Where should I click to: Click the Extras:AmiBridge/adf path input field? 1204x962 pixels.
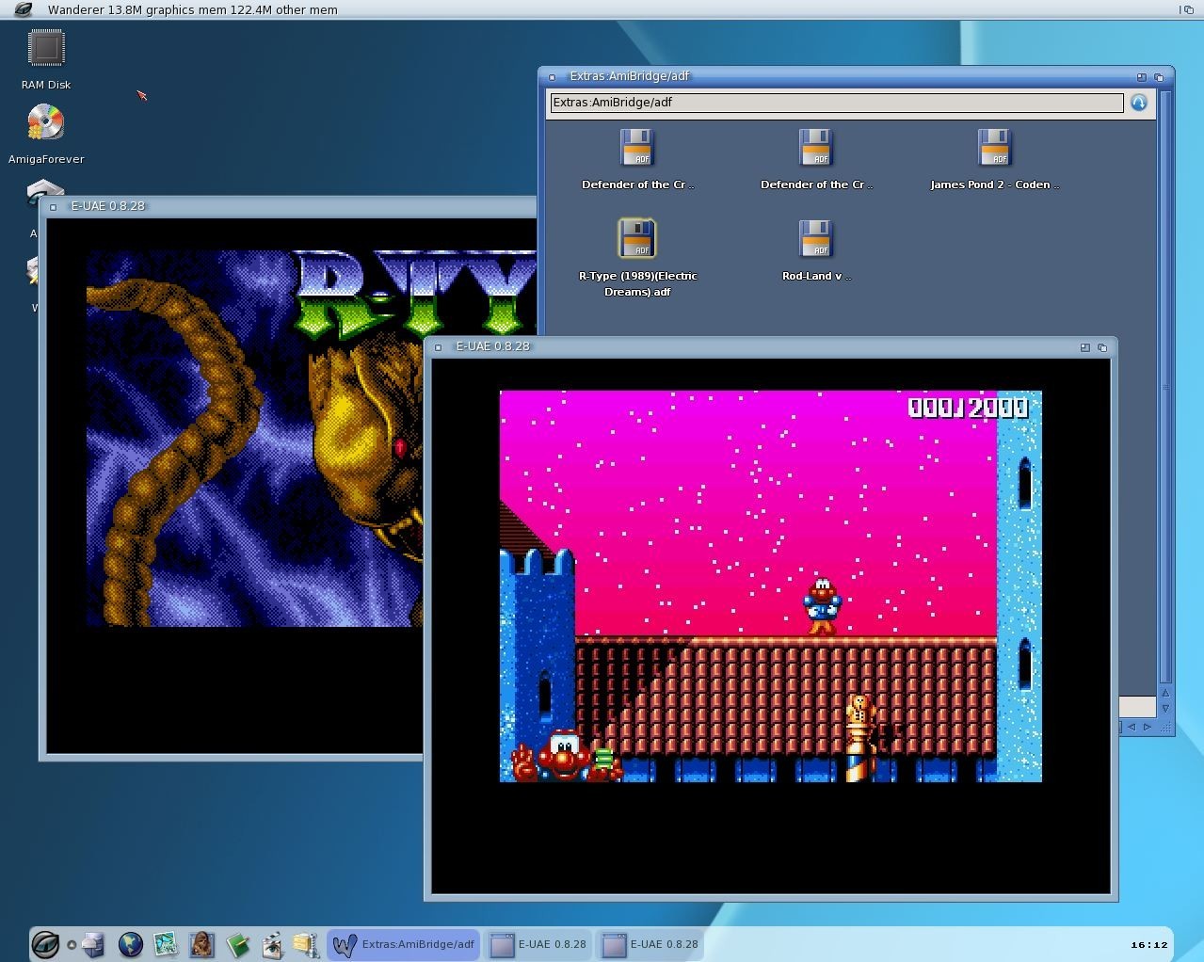[x=836, y=103]
